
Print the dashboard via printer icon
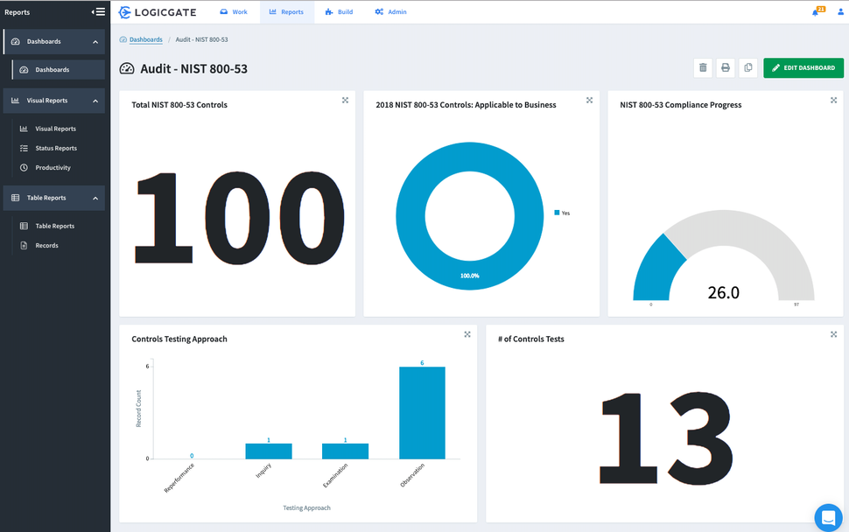(x=726, y=68)
